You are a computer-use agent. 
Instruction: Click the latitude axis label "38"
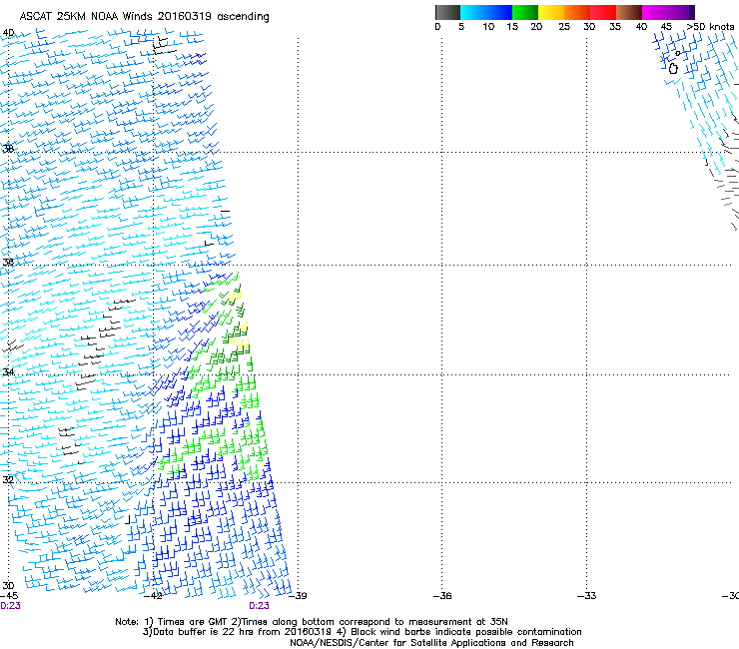[x=8, y=149]
